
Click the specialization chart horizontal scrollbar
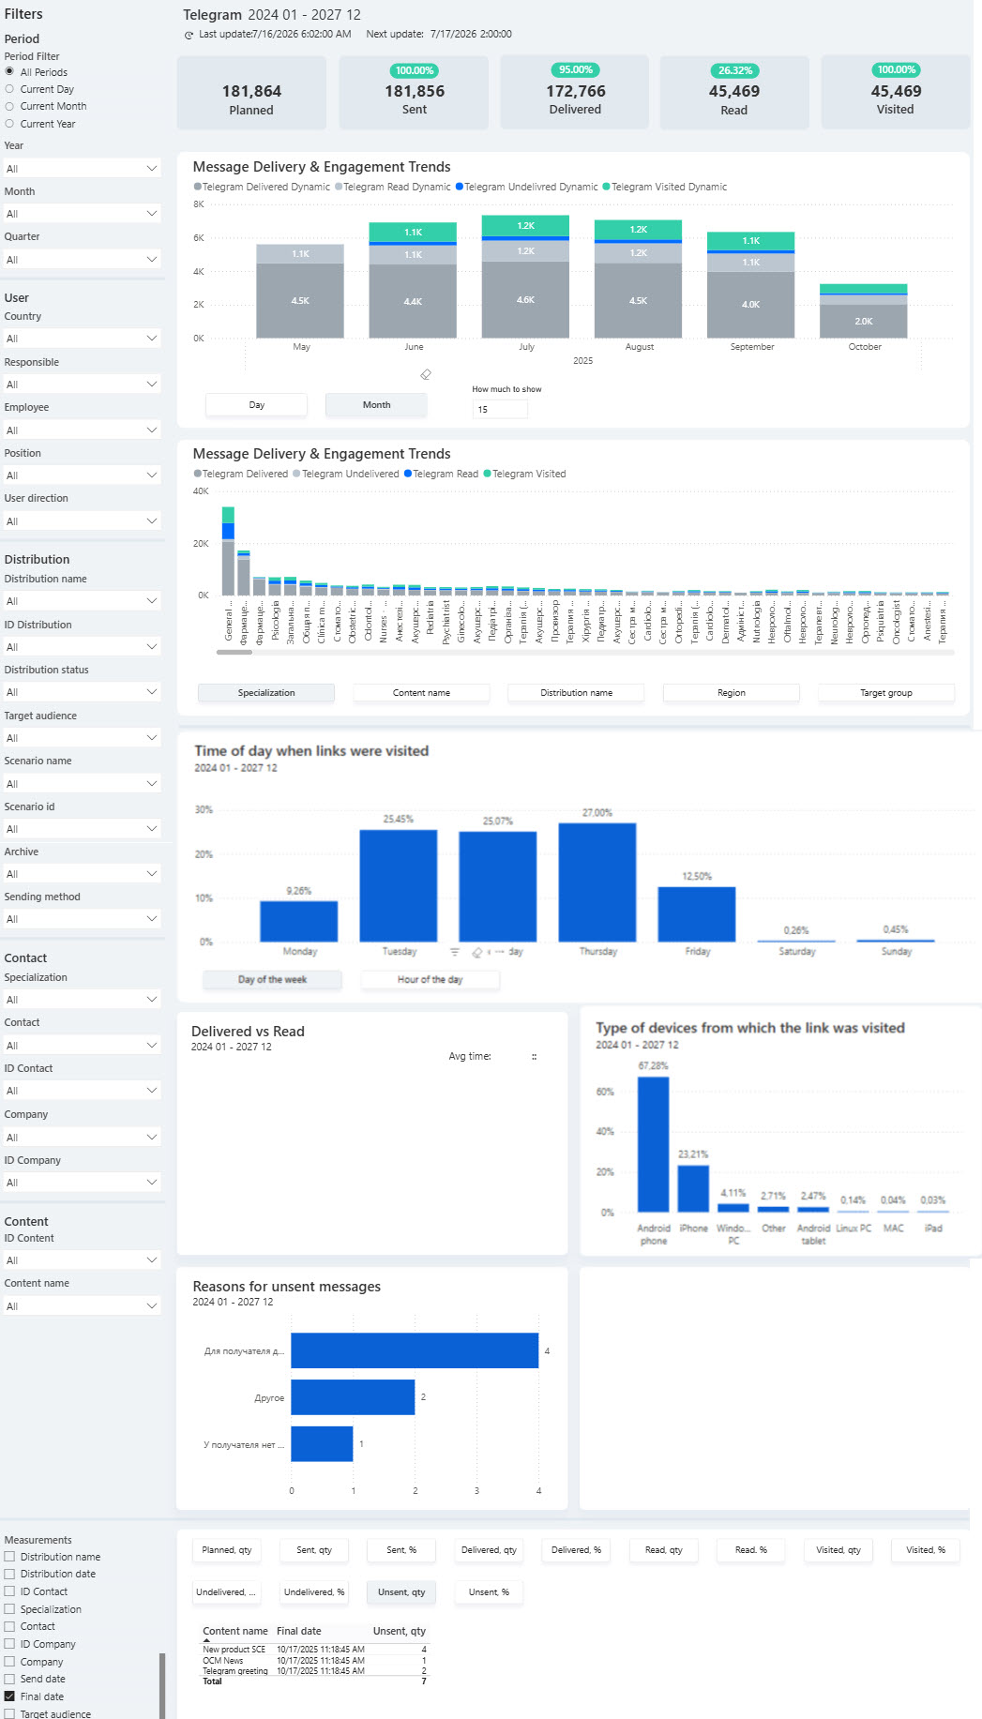(x=234, y=653)
